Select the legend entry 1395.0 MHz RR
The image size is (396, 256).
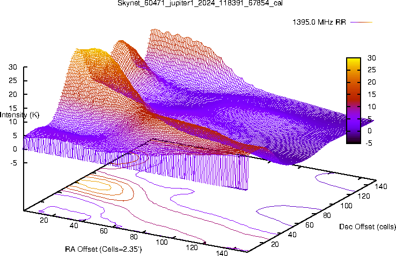[x=319, y=22]
